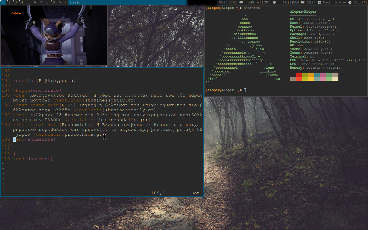The height and width of the screenshot is (230, 368).
Task: Click the Shell: bash 5.3.3 line
Action: click(x=307, y=38)
